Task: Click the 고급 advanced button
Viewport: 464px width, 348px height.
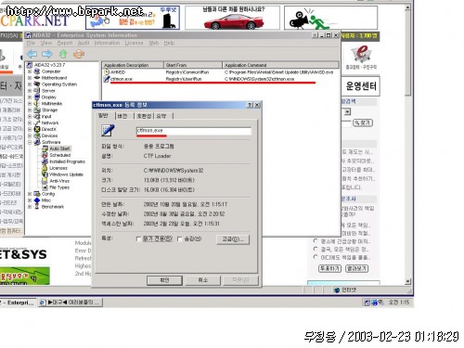Action: [x=233, y=239]
